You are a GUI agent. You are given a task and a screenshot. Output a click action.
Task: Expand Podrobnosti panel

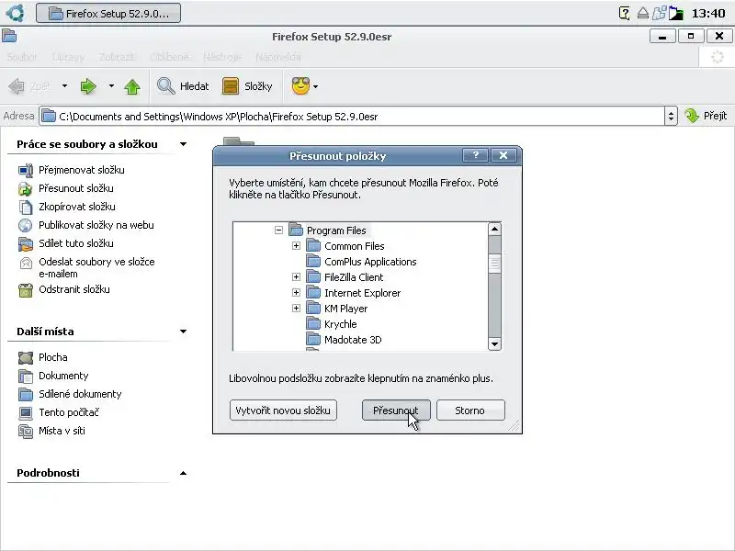point(183,473)
